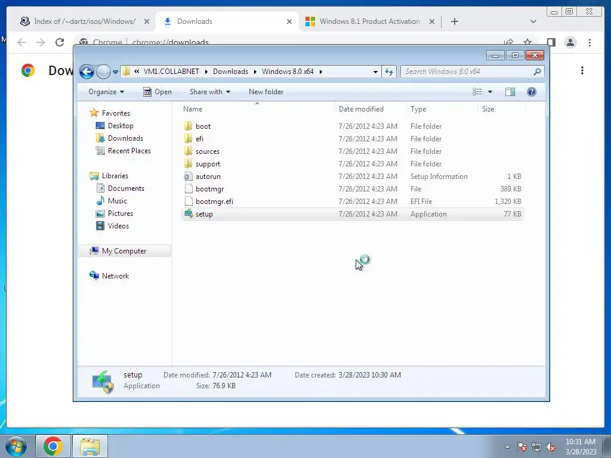Toggle Chrome side panel button
611x458 pixels.
click(x=551, y=42)
